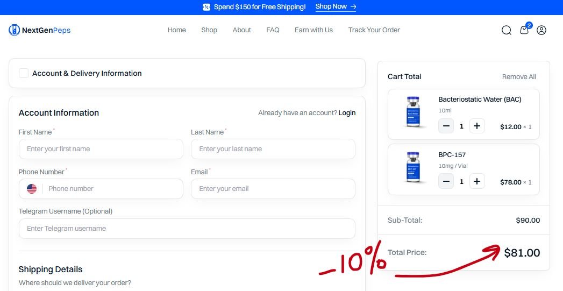Click the Bacteriostatic Water vial thumbnail
This screenshot has width=563, height=291.
413,112
